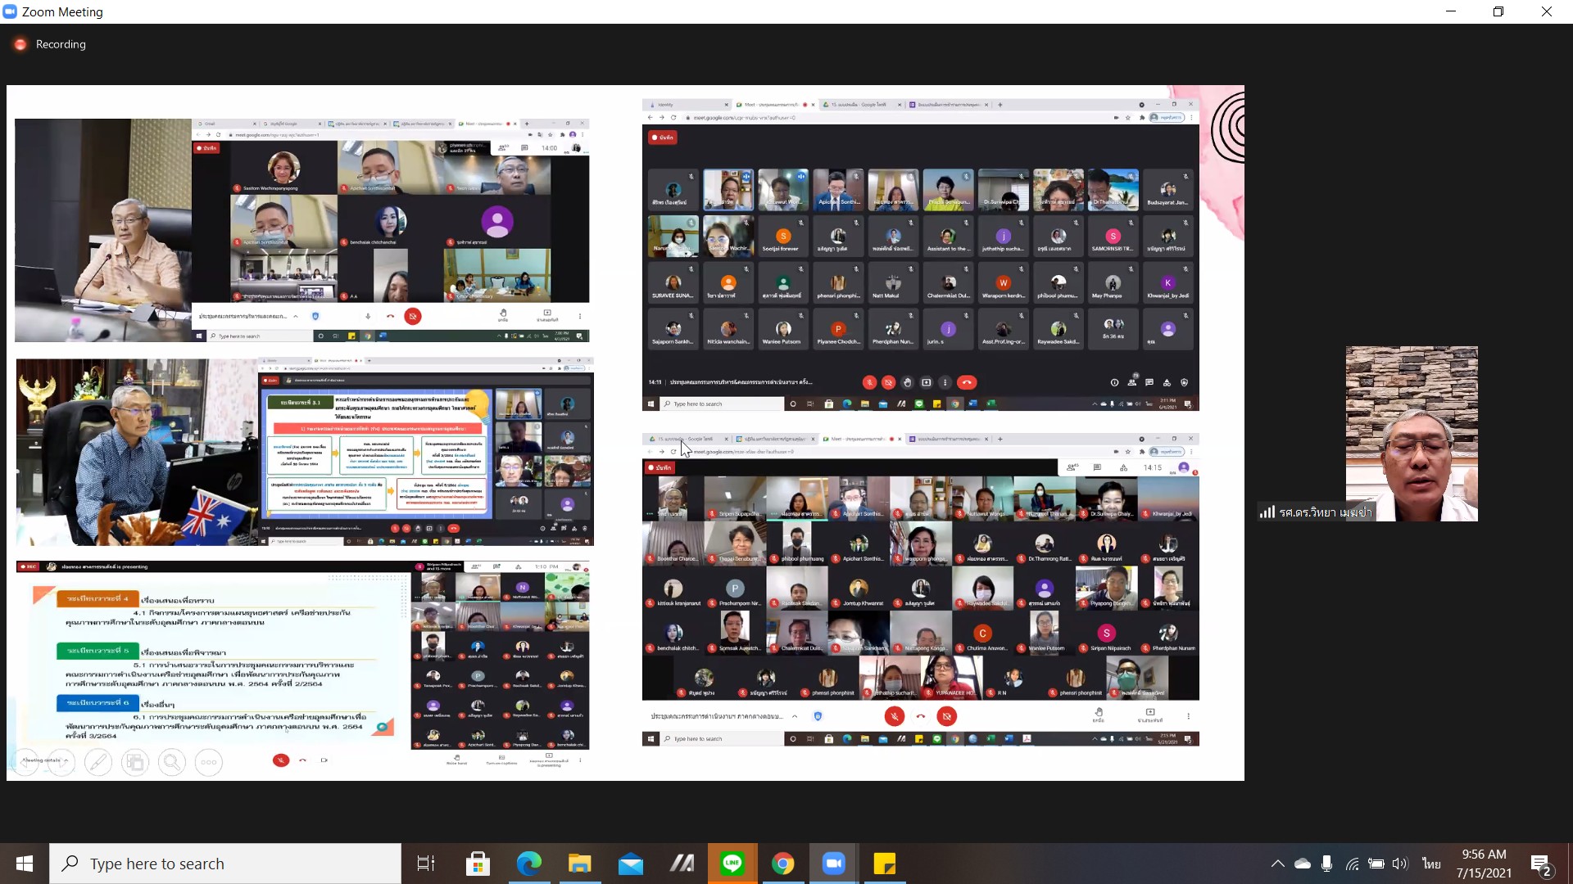Open the notification action center
The width and height of the screenshot is (1573, 884).
point(1541,864)
